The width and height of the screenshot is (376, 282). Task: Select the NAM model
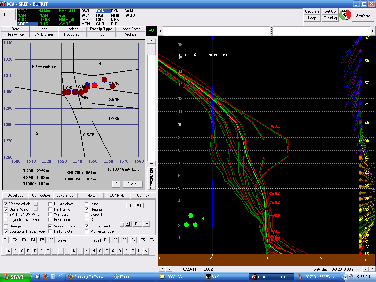point(22,15)
